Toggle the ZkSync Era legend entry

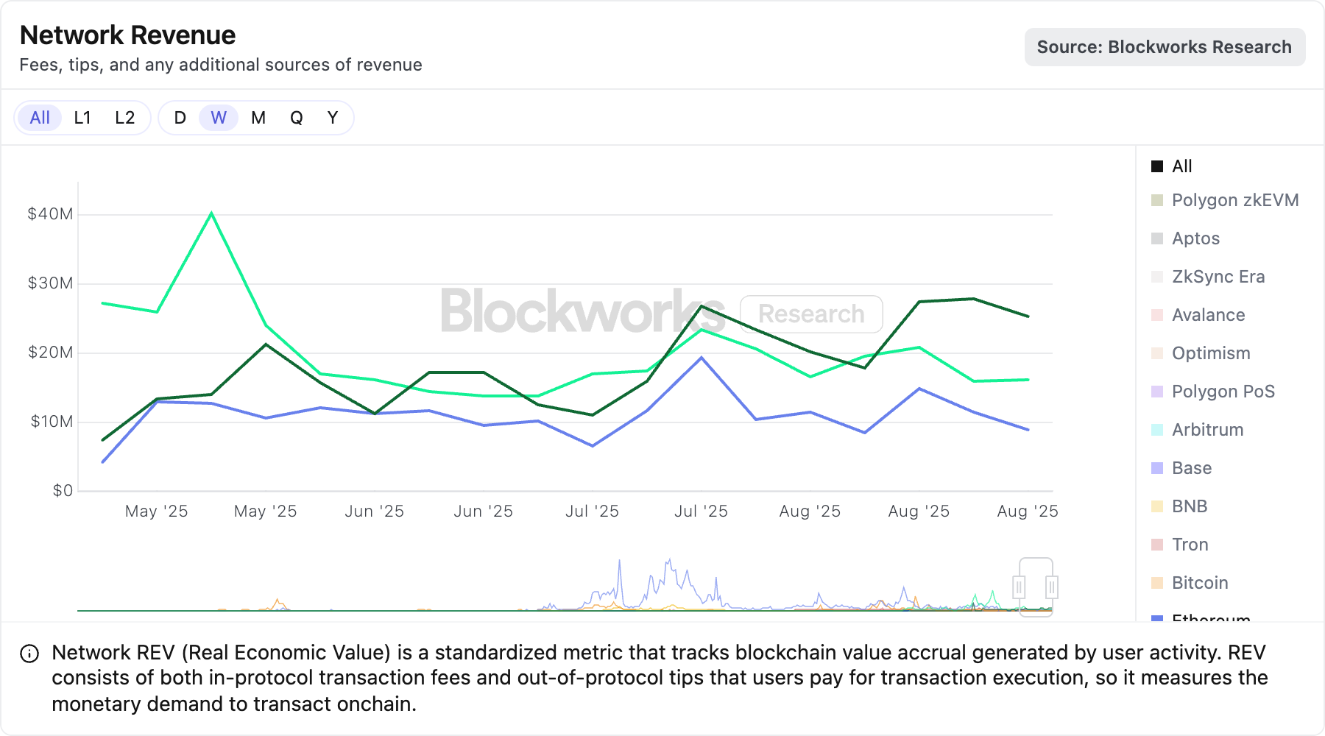(x=1218, y=277)
